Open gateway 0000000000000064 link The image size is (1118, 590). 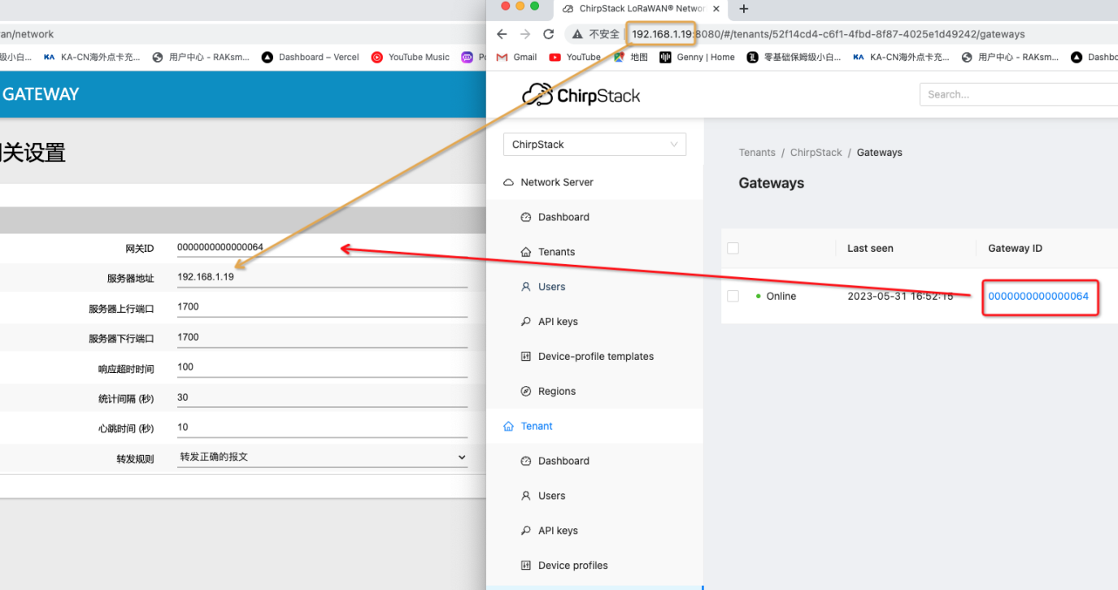coord(1038,296)
